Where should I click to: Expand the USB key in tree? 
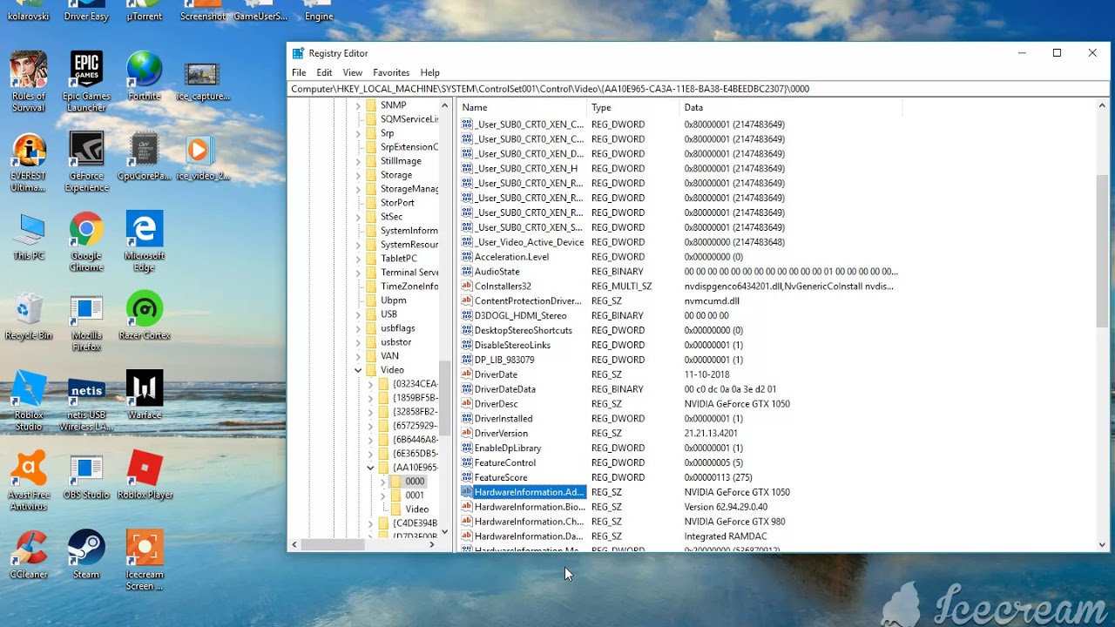tap(358, 314)
